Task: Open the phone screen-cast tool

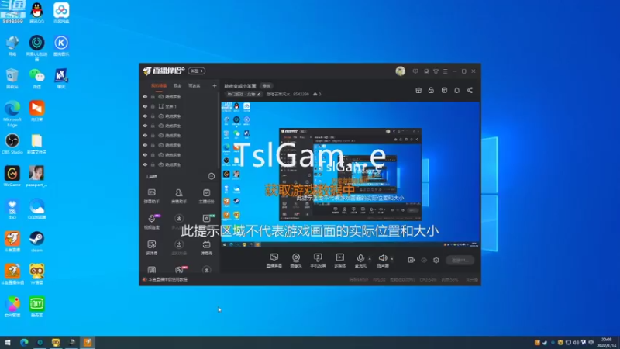Action: pyautogui.click(x=318, y=261)
